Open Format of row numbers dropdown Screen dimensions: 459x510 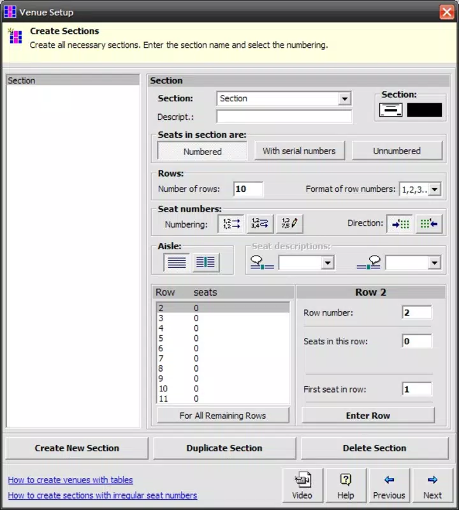[435, 189]
